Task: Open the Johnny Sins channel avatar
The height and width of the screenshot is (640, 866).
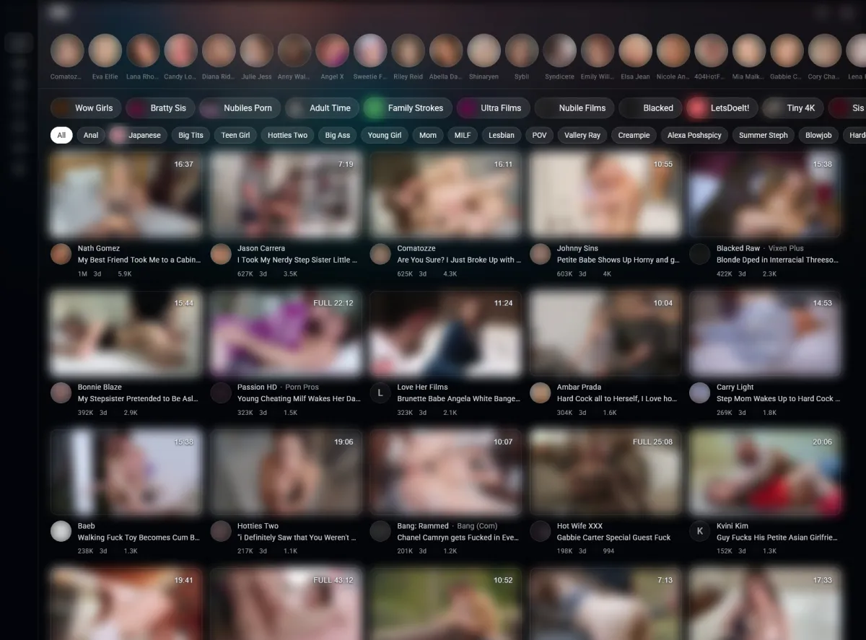Action: (540, 254)
